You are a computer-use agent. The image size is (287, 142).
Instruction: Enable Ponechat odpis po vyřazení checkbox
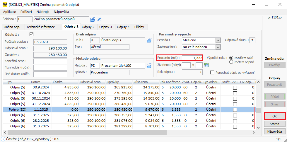pos(212,72)
